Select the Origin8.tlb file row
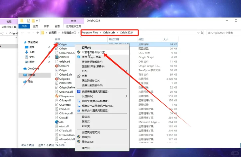241x157 pixels. click(x=116, y=75)
